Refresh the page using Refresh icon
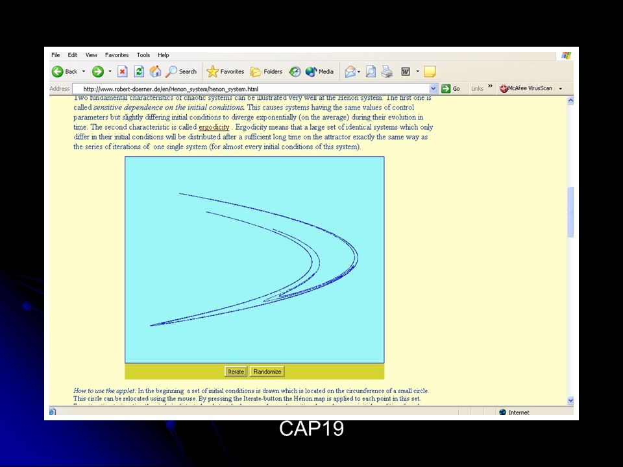Image resolution: width=623 pixels, height=467 pixels. (x=139, y=71)
